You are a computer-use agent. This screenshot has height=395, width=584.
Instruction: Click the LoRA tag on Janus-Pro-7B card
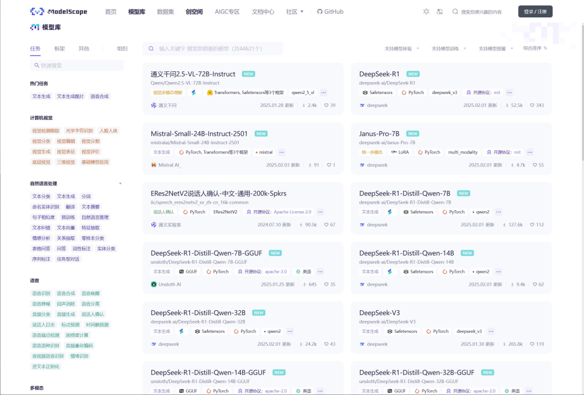pos(400,152)
